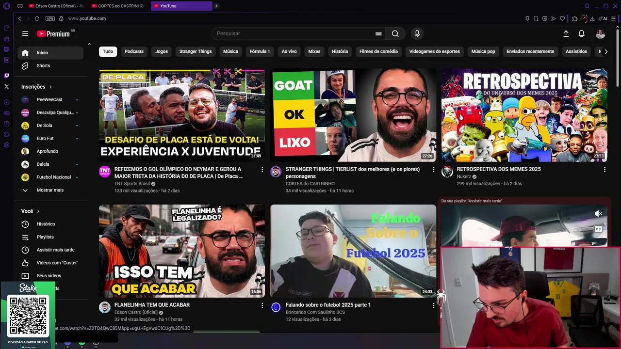Open Retrospectiva dos Memes 2025 thumbnail
The height and width of the screenshot is (349, 621).
click(x=524, y=115)
